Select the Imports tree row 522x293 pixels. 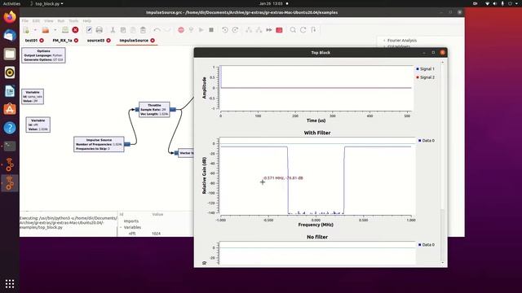(x=130, y=221)
